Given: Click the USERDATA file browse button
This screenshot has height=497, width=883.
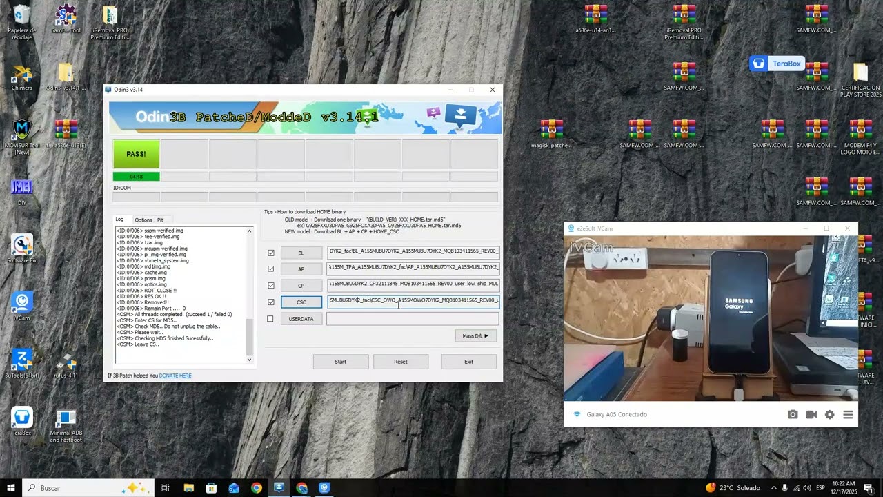Looking at the screenshot, I should point(301,319).
